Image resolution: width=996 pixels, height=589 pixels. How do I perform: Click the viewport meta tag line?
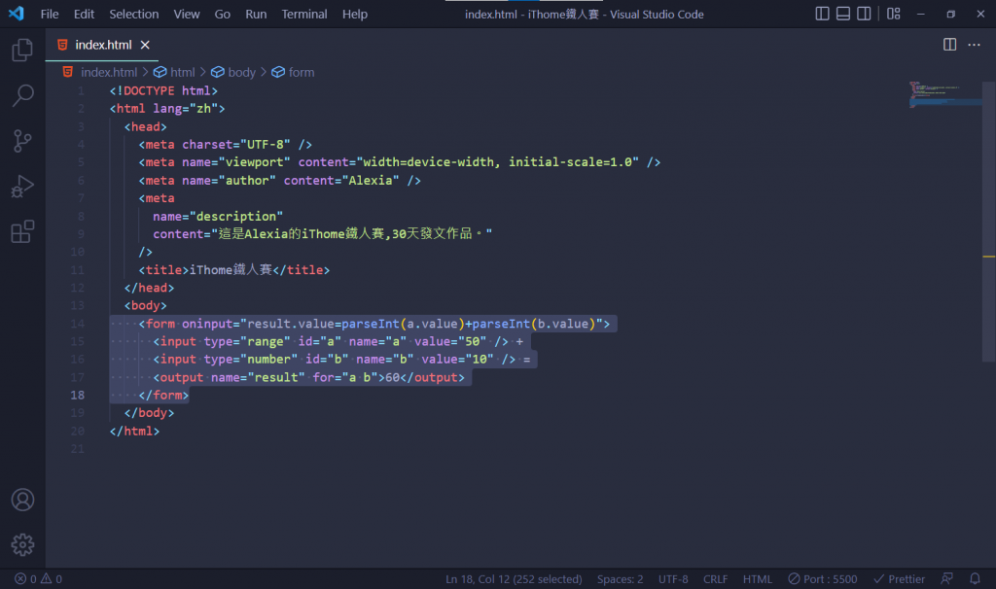[x=400, y=162]
